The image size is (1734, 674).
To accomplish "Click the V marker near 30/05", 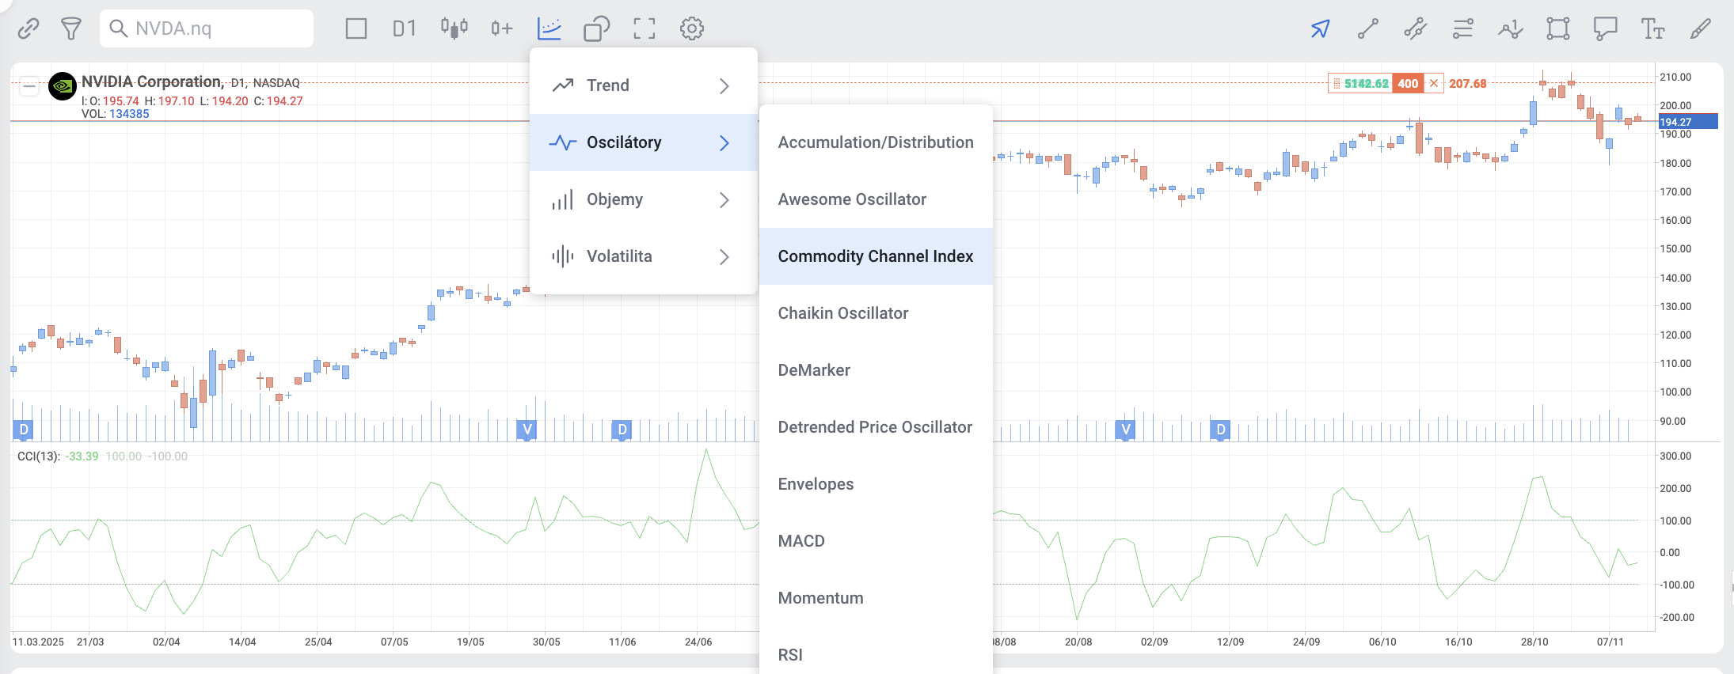I will tap(527, 430).
